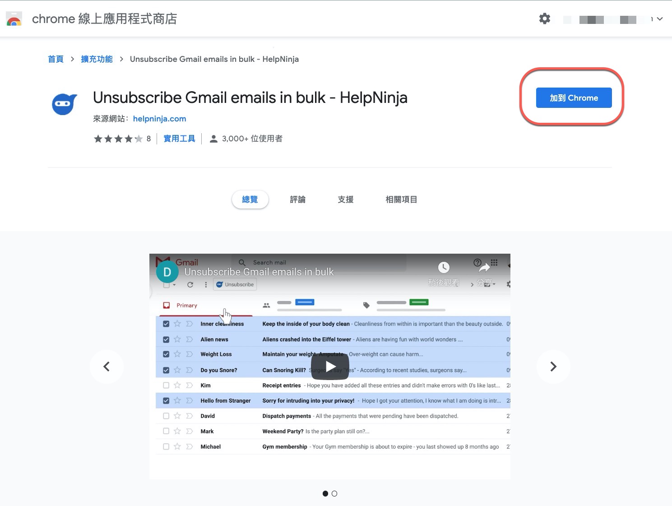Go to 首頁 breadcrumb link
This screenshot has width=672, height=506.
(56, 59)
